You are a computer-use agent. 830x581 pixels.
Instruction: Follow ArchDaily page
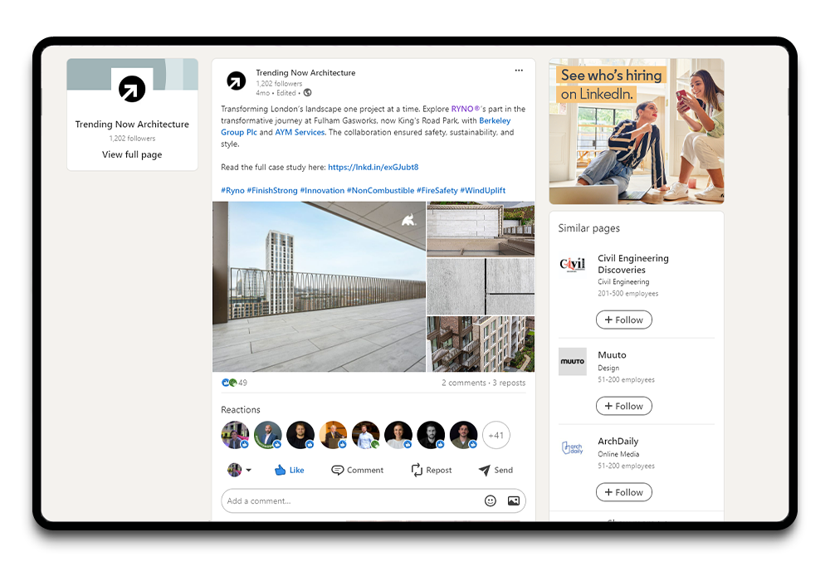(623, 492)
